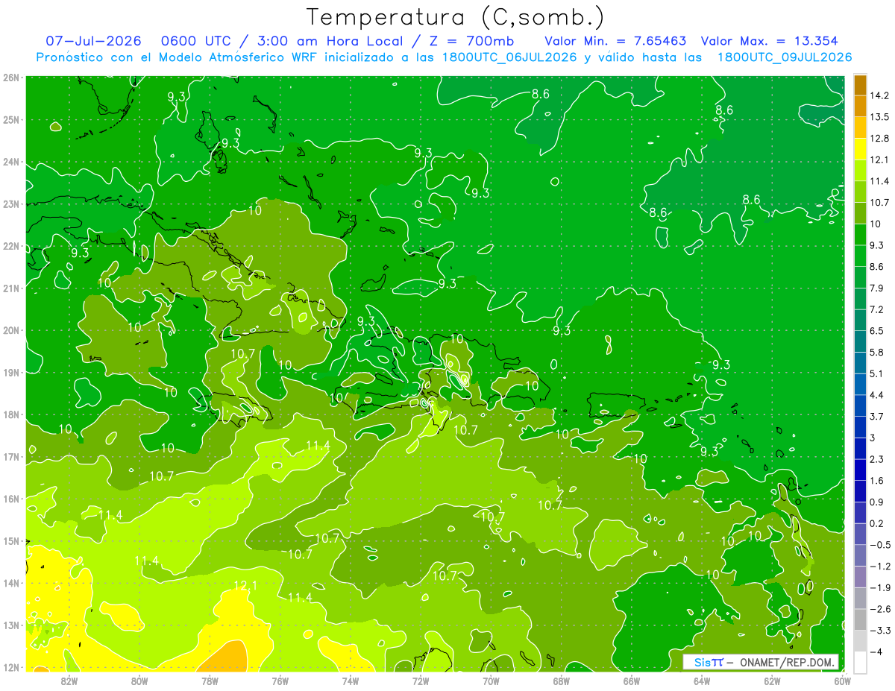Click the 'Z = 700mb' level text
This screenshot has height=691, width=895.
471,41
